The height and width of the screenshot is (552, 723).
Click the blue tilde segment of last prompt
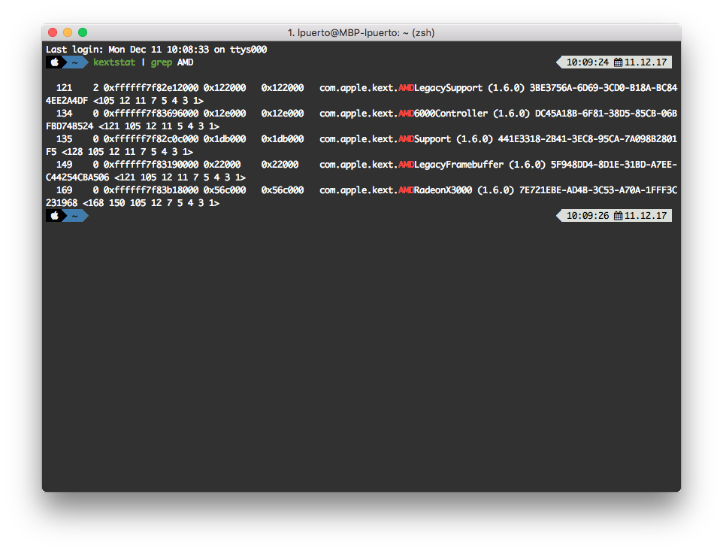pyautogui.click(x=75, y=216)
